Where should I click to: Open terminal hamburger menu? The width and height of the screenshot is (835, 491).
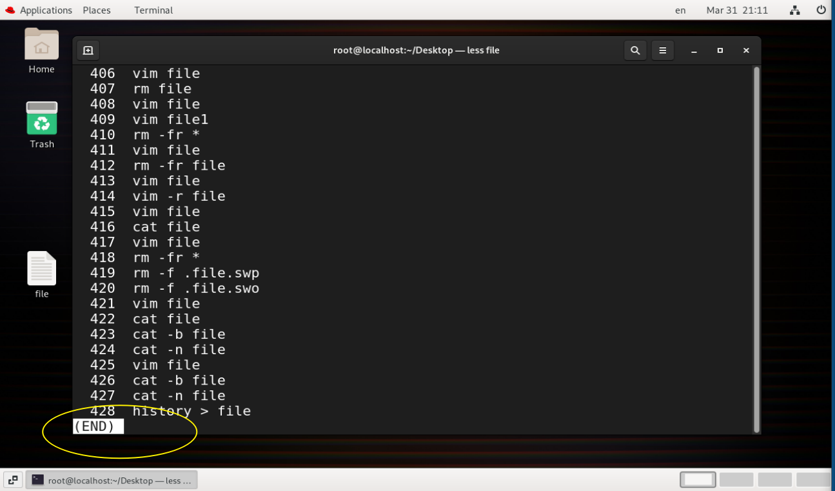(662, 50)
